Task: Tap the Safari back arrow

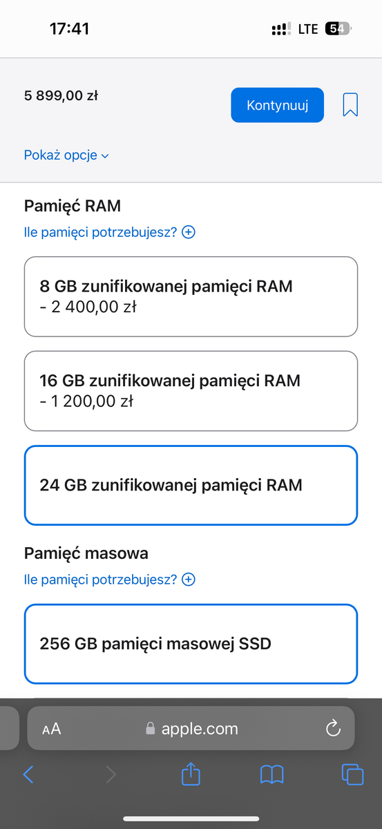Action: click(x=28, y=774)
